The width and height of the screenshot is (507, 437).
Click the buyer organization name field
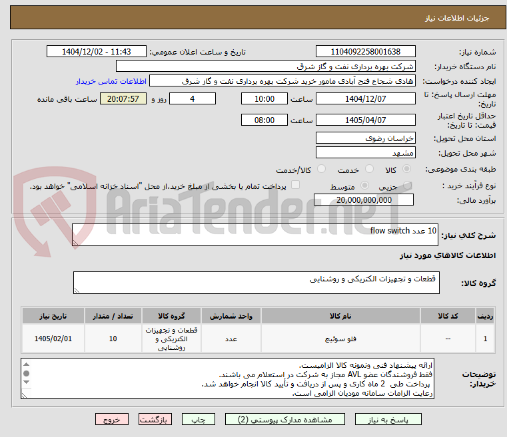[x=265, y=66]
